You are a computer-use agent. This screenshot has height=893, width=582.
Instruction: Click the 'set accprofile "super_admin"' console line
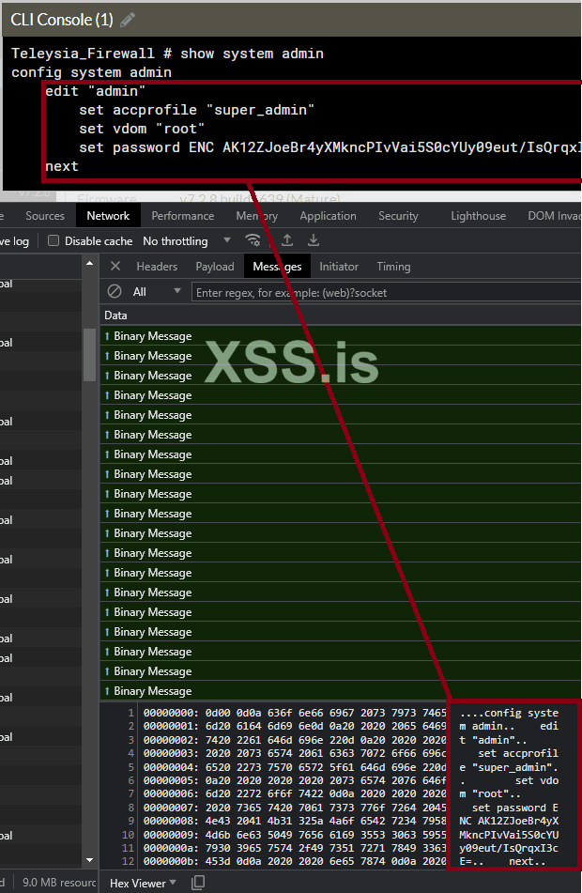196,109
